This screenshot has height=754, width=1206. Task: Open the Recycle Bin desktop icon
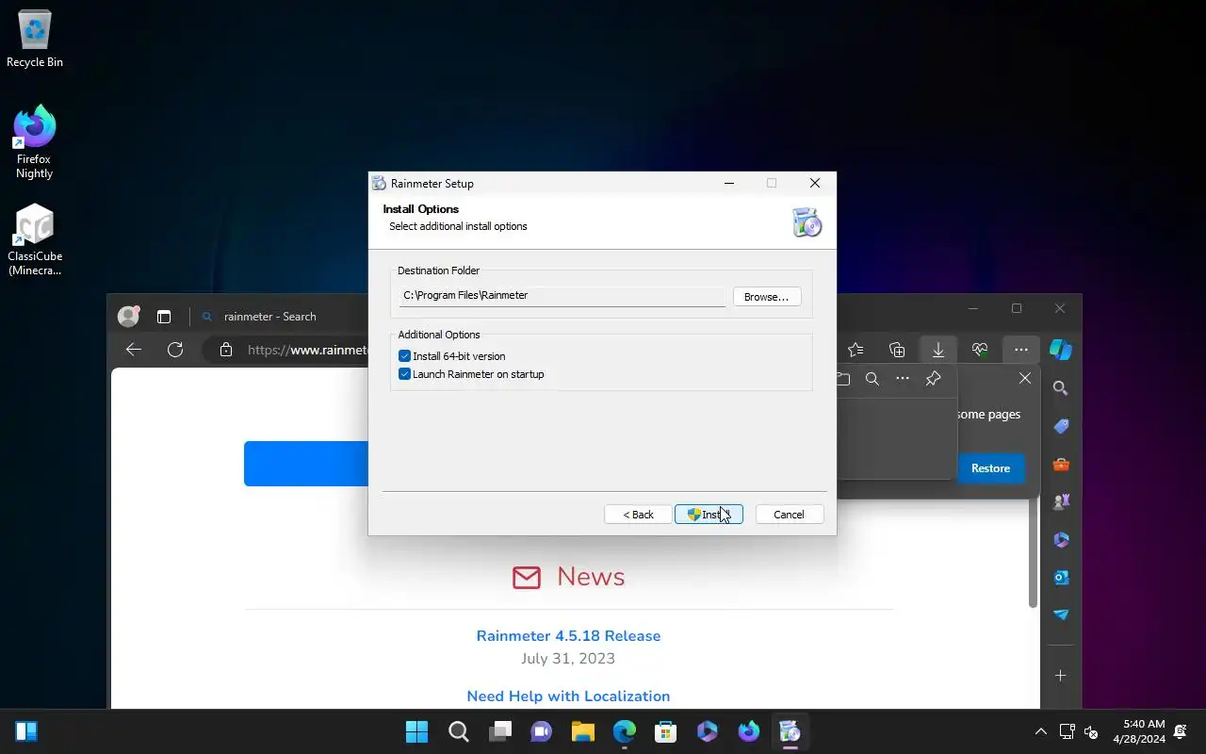point(35,40)
